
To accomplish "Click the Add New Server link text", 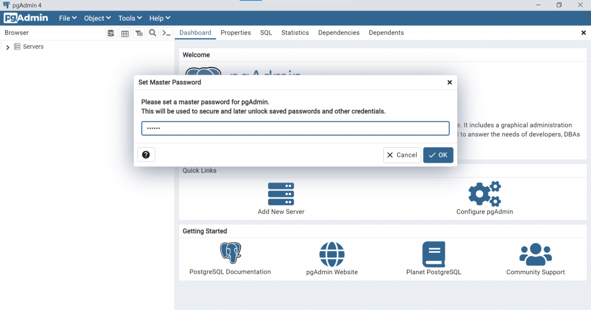I will pos(281,211).
